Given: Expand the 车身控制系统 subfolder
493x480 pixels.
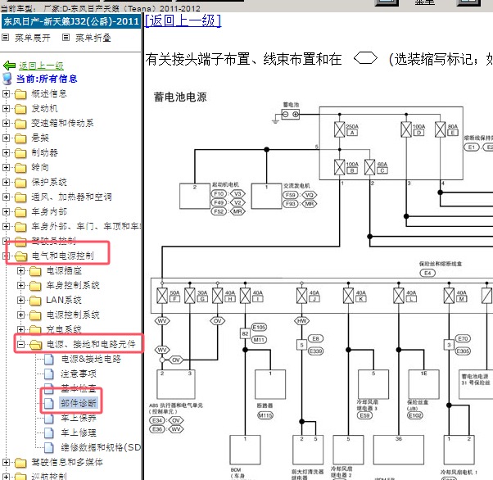Looking at the screenshot, I should [20, 285].
